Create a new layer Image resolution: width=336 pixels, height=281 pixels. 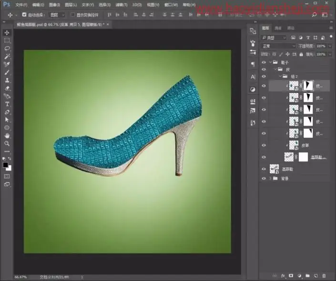pos(316,276)
